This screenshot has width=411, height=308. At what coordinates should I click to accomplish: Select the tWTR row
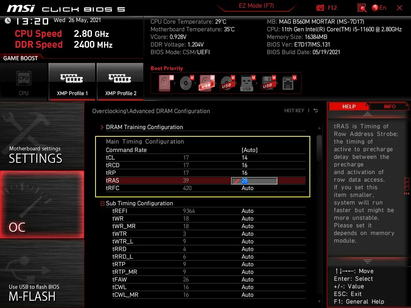pyautogui.click(x=209, y=234)
